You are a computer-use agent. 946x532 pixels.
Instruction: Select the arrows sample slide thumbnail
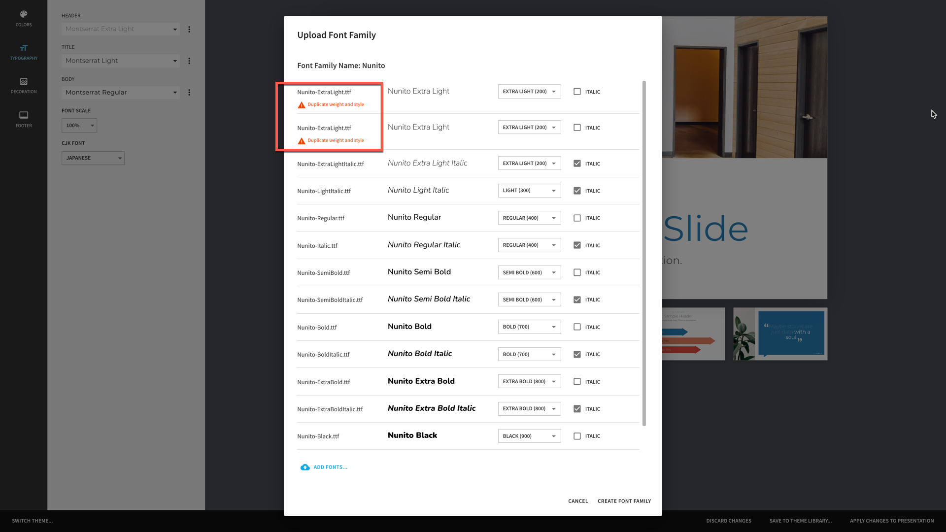pos(693,334)
